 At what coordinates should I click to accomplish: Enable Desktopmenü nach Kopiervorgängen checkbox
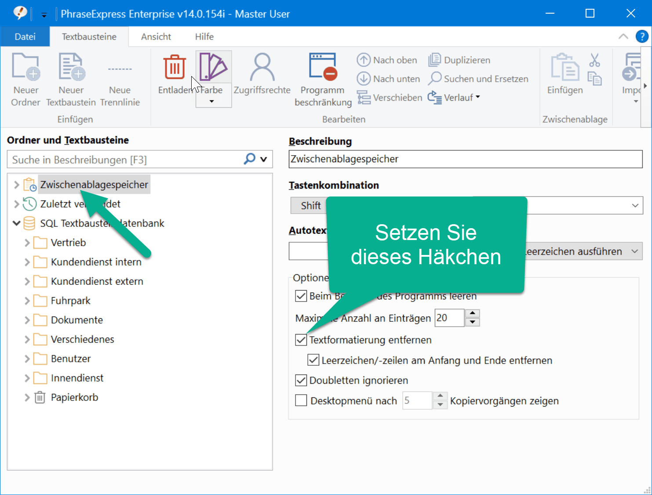coord(301,400)
